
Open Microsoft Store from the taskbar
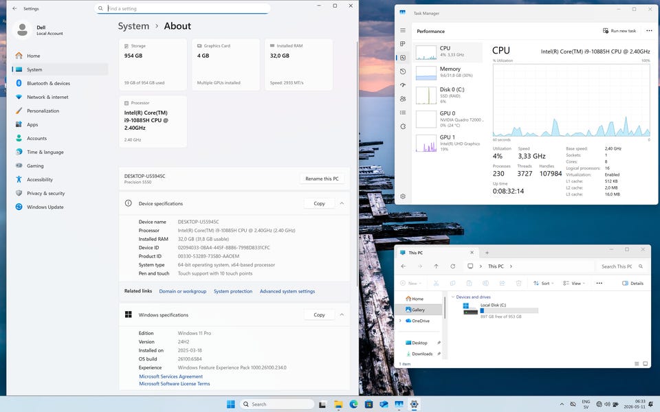click(368, 404)
